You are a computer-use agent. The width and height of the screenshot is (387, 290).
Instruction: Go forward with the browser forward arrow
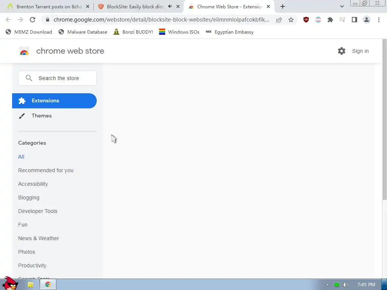coord(20,20)
